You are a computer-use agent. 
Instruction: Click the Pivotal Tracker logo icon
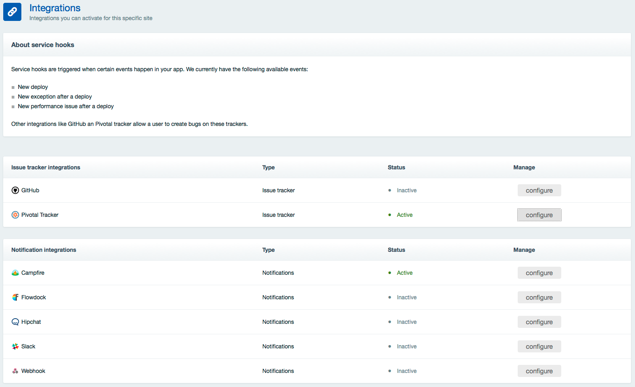[15, 215]
